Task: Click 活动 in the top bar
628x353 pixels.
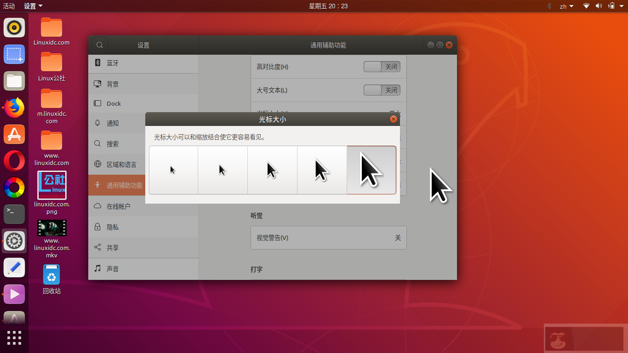Action: tap(10, 6)
